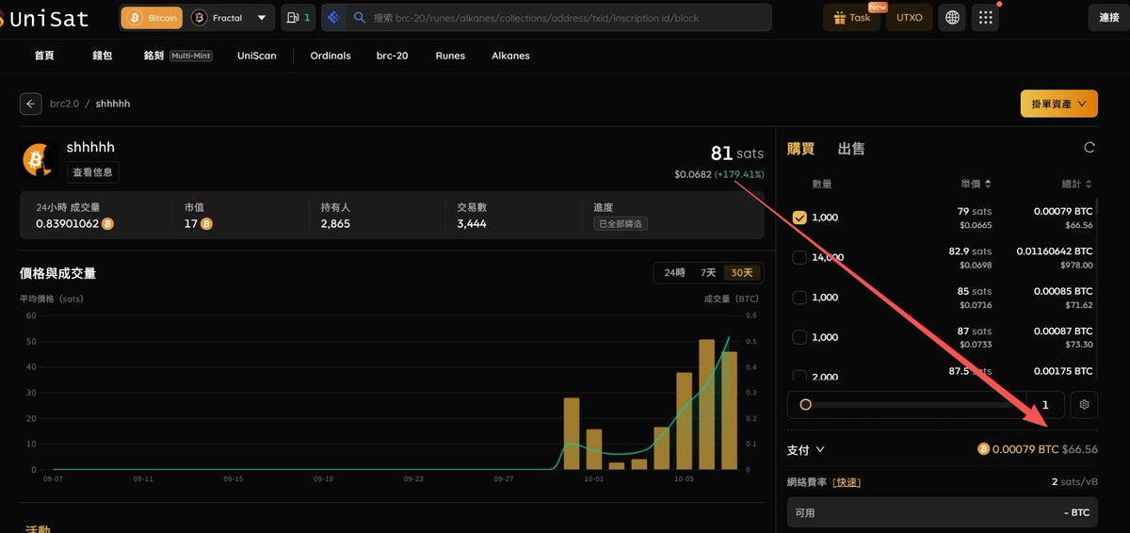
Task: Click the search magnifier icon
Action: point(359,17)
